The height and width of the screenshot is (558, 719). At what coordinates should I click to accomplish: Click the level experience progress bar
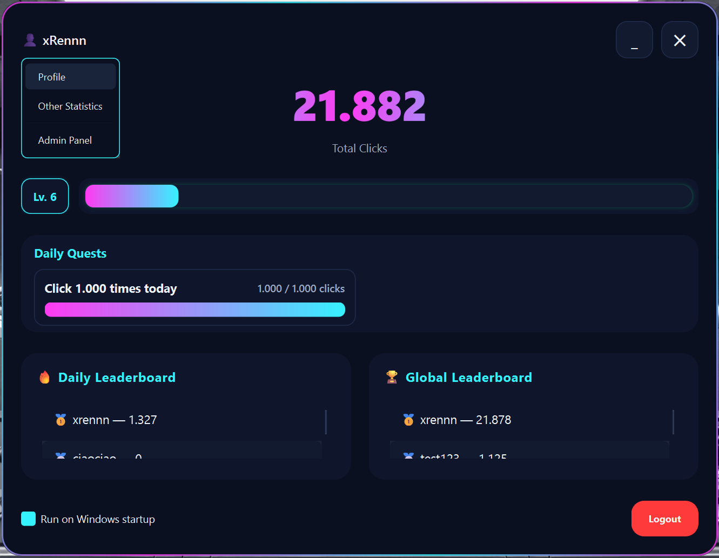tap(389, 196)
